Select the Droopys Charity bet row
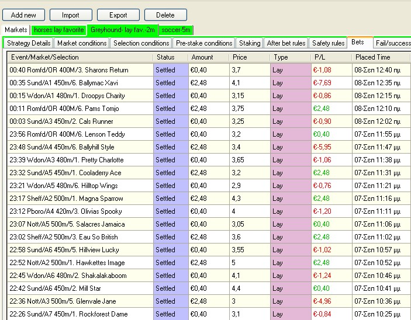 tap(209, 96)
